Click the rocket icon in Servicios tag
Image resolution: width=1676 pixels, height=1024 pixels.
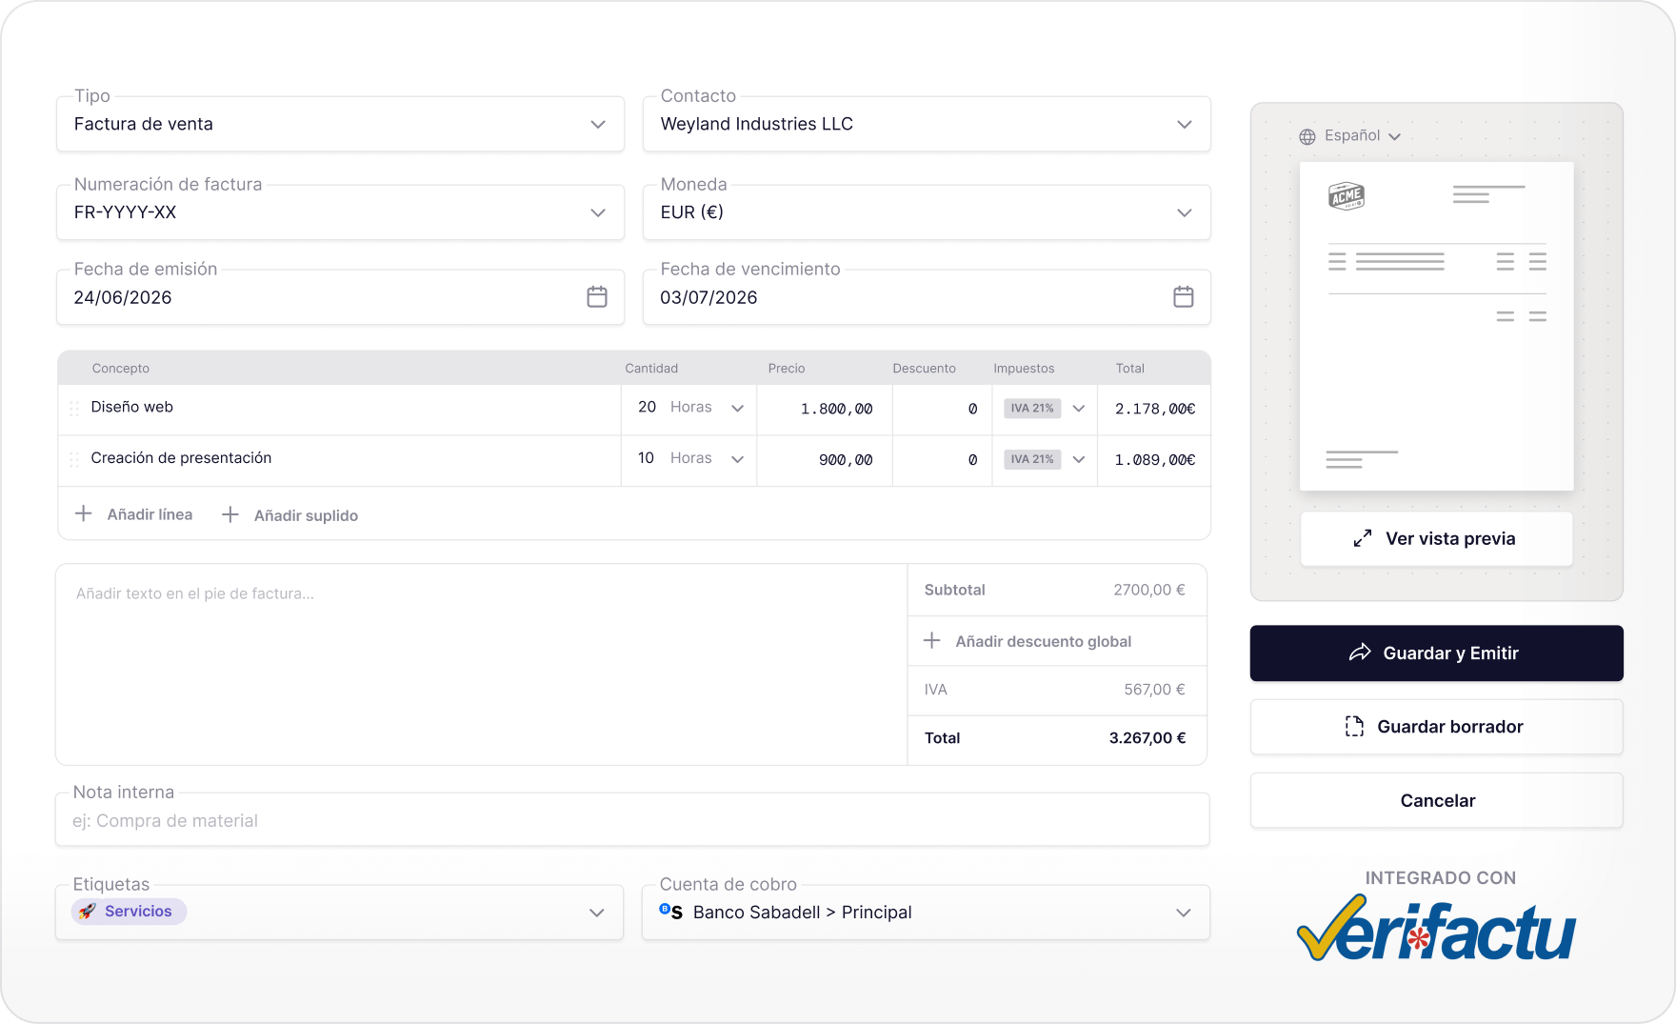click(88, 912)
